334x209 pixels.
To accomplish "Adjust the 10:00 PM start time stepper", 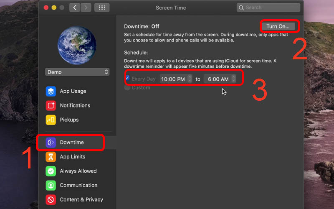I will click(x=190, y=79).
